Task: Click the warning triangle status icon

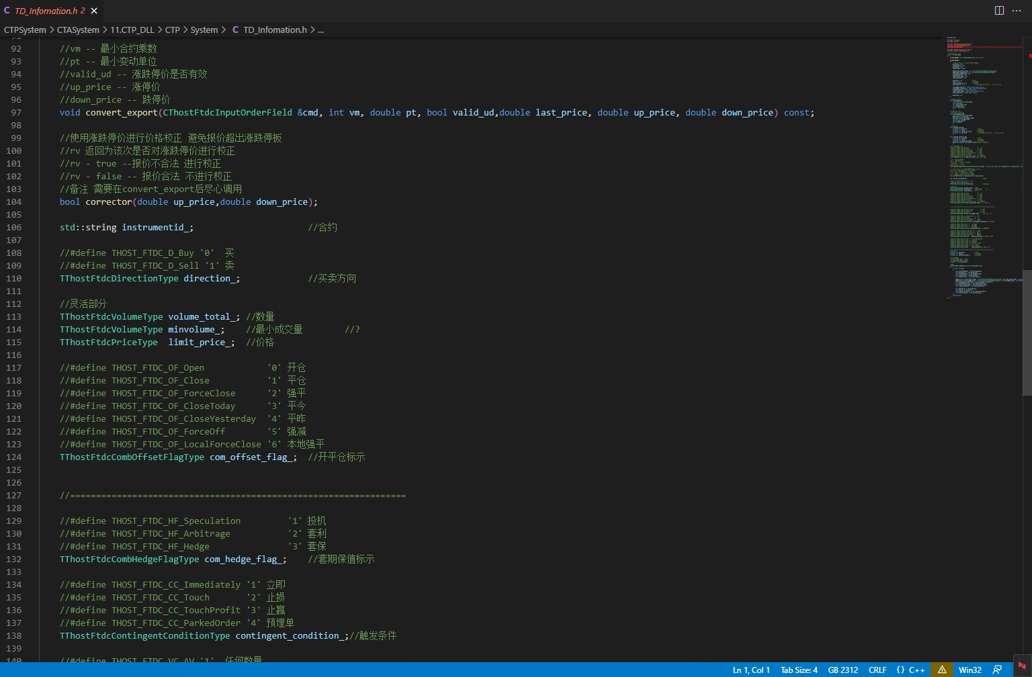Action: (x=942, y=670)
